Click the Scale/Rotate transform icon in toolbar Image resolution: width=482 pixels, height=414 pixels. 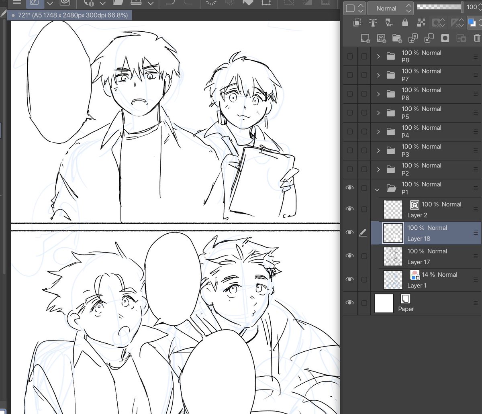[266, 2]
